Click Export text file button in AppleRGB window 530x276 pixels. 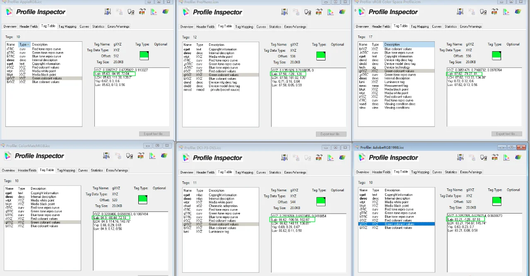click(x=154, y=133)
